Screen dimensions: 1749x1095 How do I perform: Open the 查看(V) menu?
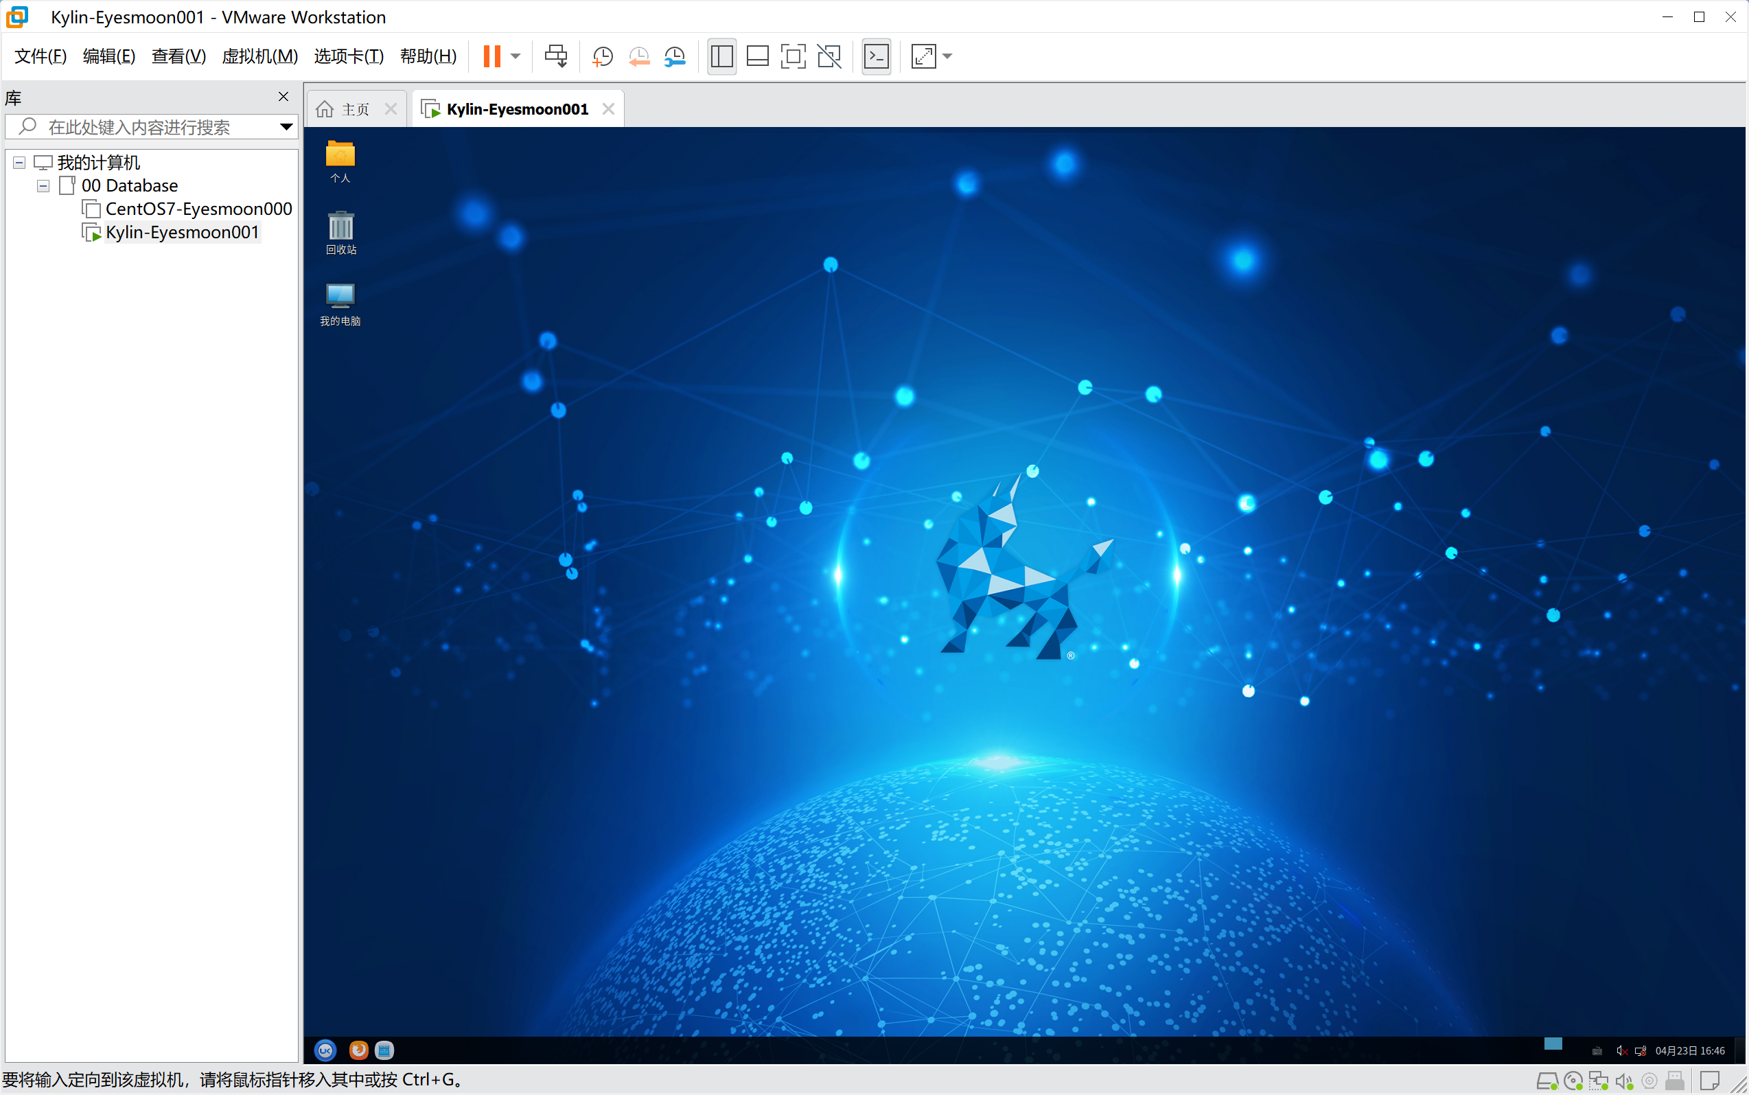(178, 56)
